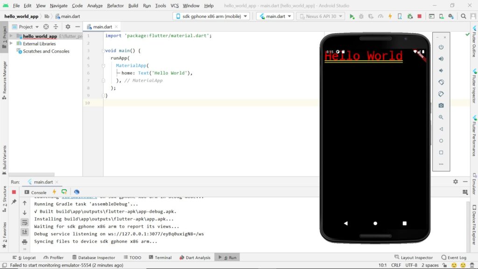The height and width of the screenshot is (269, 478).
Task: Collapse all in Project panel
Action: click(56, 27)
